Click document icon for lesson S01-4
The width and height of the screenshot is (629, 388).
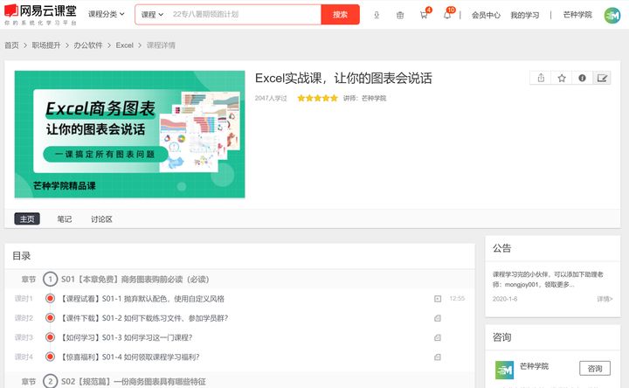coord(438,357)
